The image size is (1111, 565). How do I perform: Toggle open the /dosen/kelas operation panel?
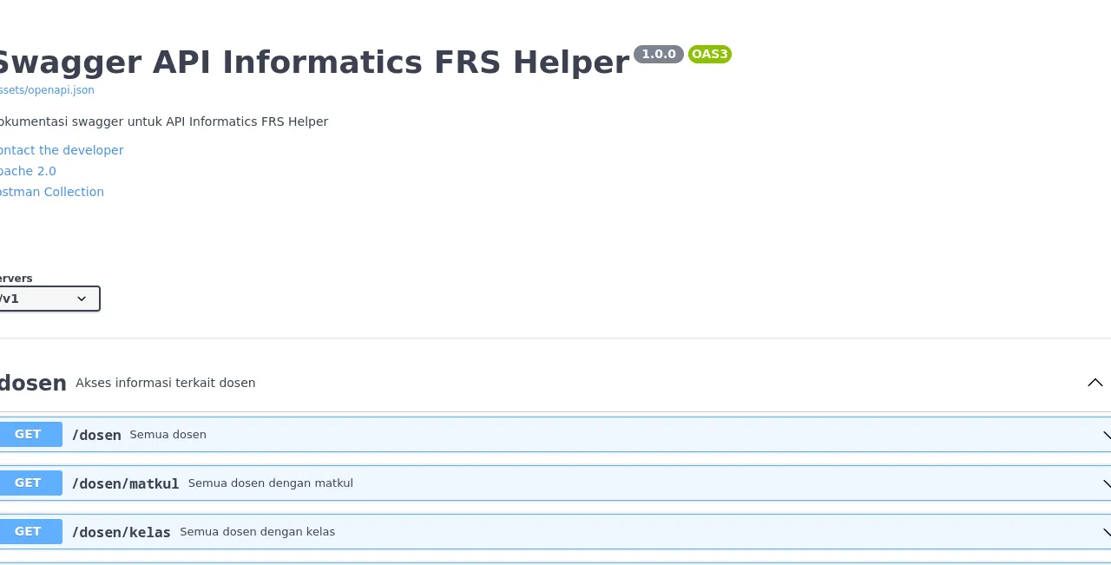click(521, 531)
